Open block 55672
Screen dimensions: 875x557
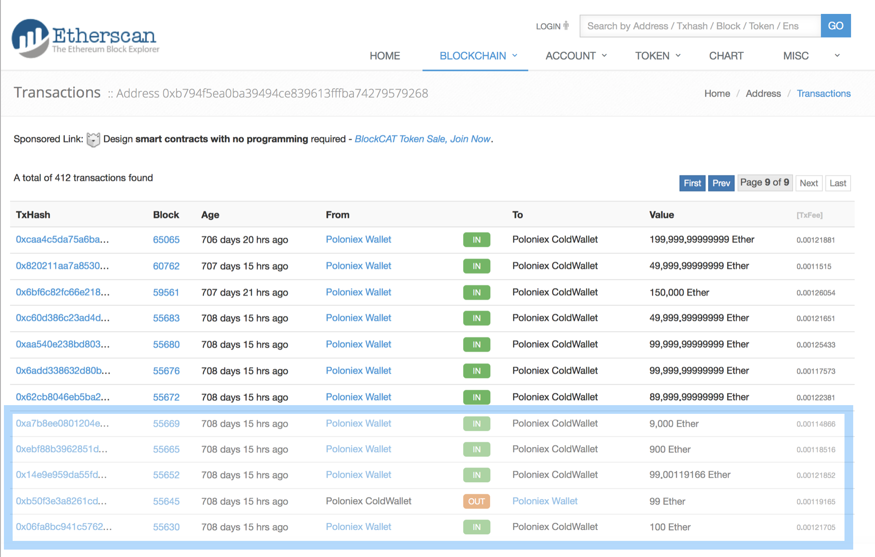coord(166,397)
